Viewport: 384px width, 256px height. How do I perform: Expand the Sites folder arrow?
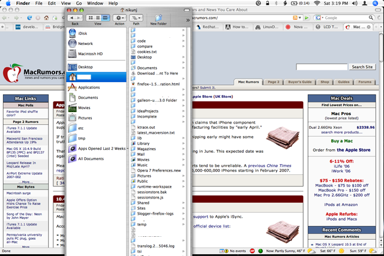point(184,208)
